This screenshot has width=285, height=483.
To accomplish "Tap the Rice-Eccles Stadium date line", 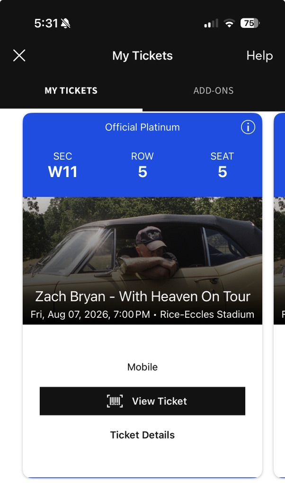I will pos(142,314).
